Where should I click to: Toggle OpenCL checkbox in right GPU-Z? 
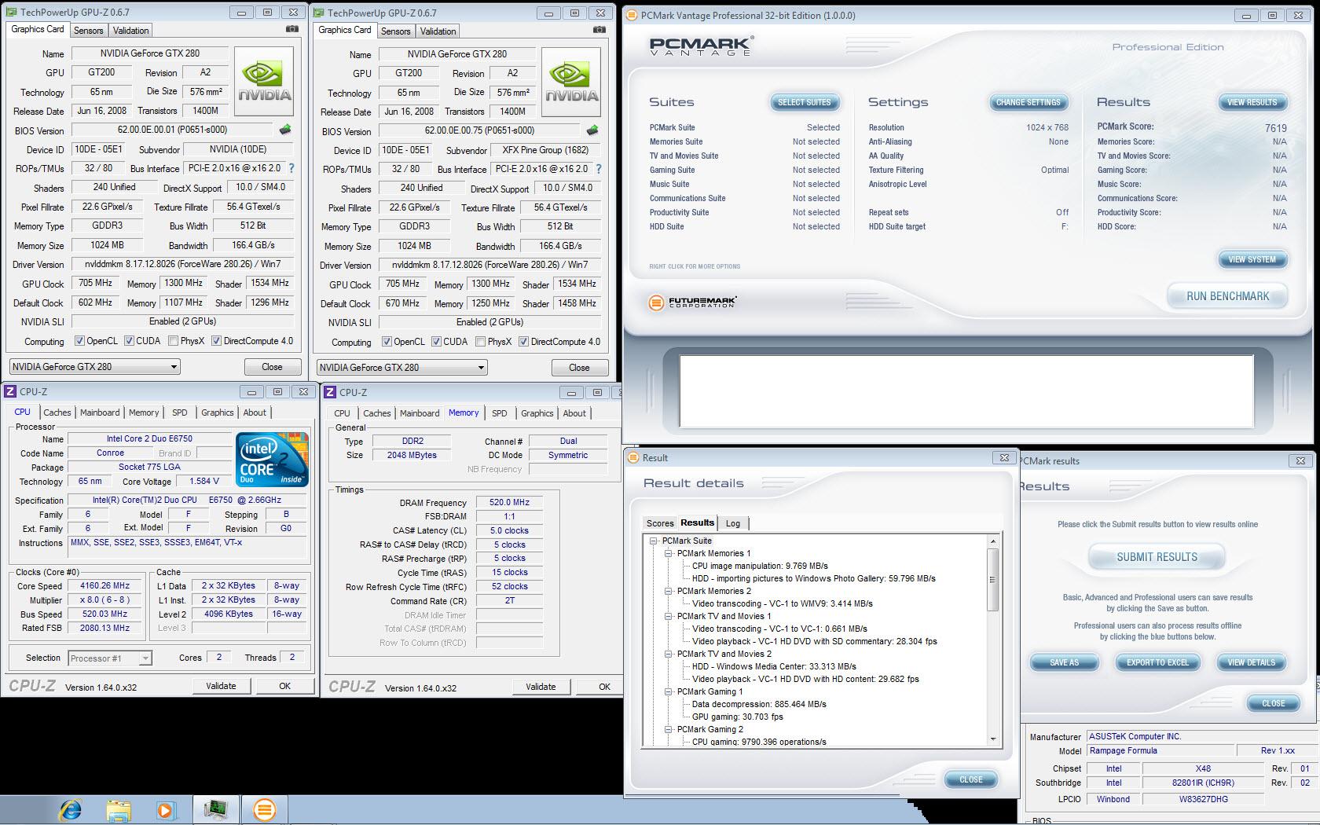point(387,342)
